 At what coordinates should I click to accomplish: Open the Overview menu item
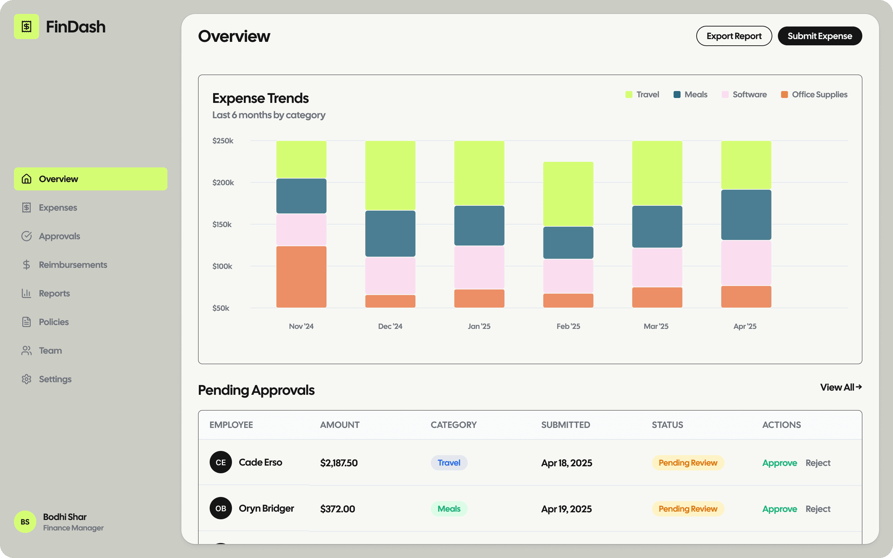pyautogui.click(x=90, y=179)
